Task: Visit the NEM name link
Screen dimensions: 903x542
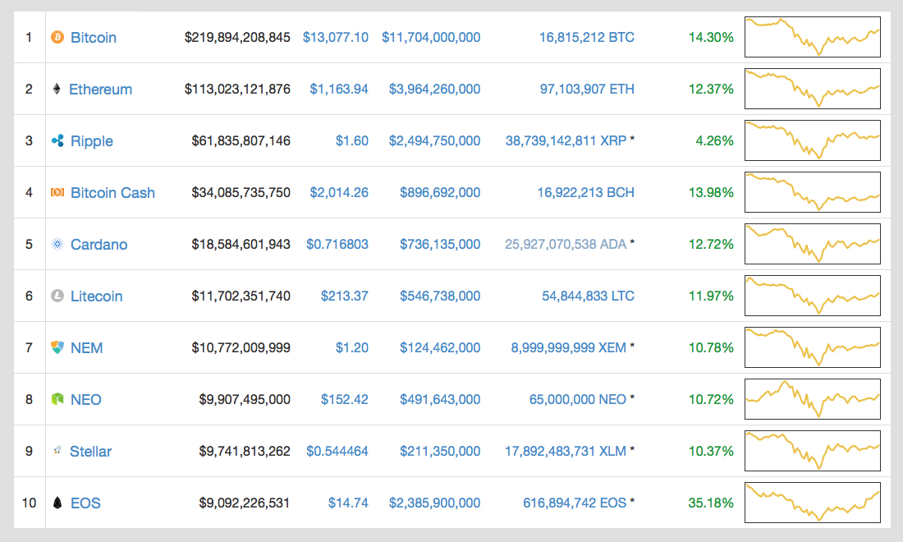Action: point(86,348)
